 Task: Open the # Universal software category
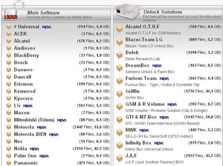(x=26, y=27)
